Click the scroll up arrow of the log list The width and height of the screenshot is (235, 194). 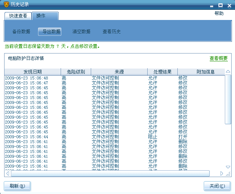228,71
